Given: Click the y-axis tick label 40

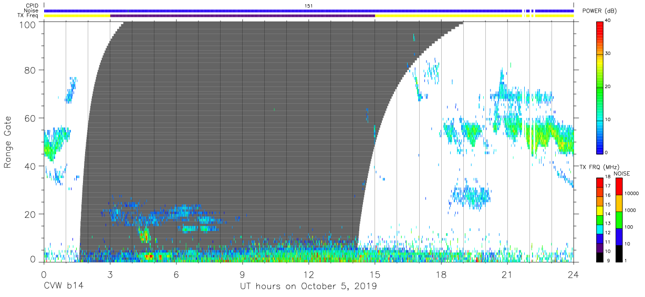Looking at the screenshot, I should [30, 166].
